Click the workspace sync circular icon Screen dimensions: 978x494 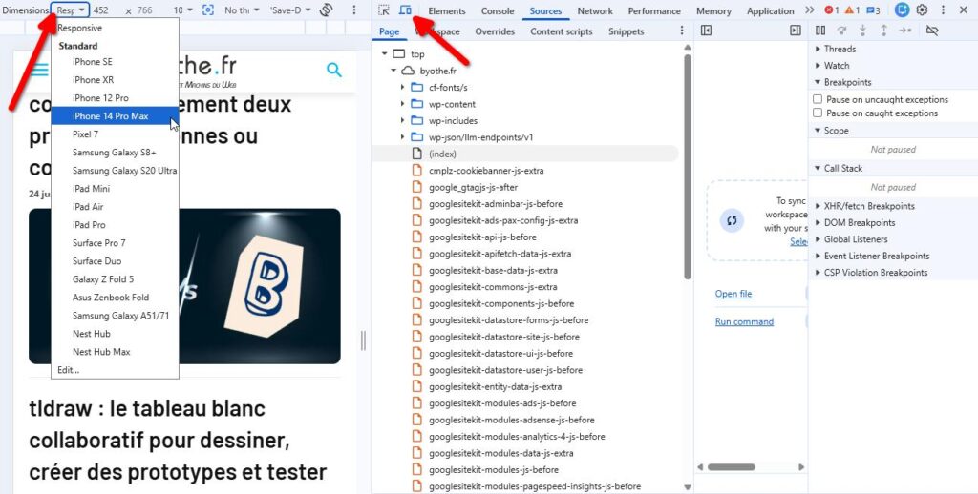click(732, 220)
